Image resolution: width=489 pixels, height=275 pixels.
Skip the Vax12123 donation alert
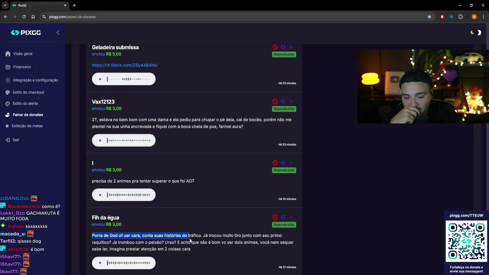pyautogui.click(x=291, y=102)
